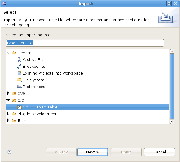Select the Plug-in Development tree item
Image resolution: width=180 pixels, height=162 pixels.
[x=37, y=114]
